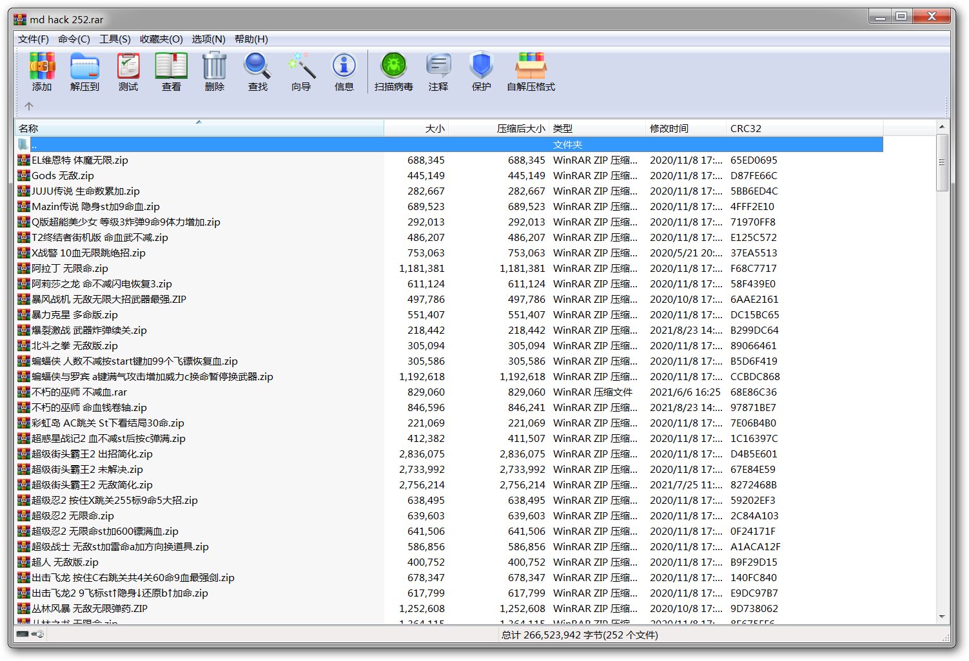969x661 pixels.
Task: Sort by the Size (大小) column header
Action: tap(416, 128)
